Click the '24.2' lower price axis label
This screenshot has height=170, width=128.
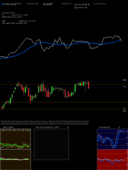(124, 108)
